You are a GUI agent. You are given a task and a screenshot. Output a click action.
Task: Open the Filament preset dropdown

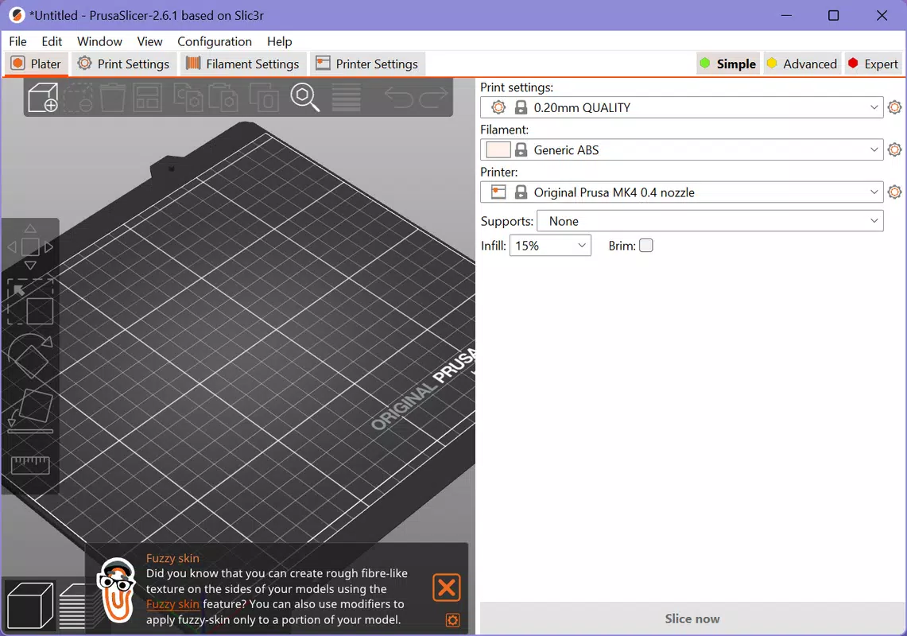pyautogui.click(x=681, y=150)
